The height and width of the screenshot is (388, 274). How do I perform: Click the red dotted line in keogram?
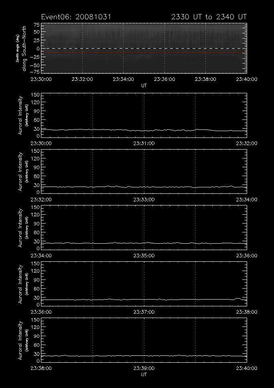(144, 52)
